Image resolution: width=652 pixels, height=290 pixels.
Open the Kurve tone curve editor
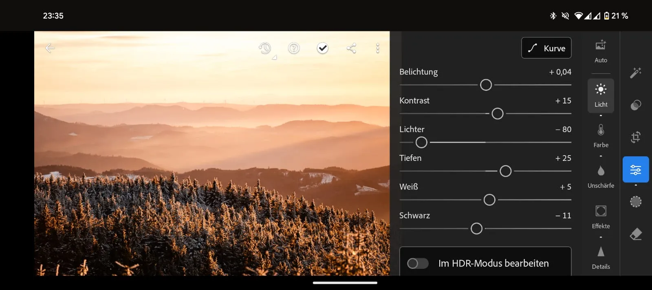pos(546,48)
